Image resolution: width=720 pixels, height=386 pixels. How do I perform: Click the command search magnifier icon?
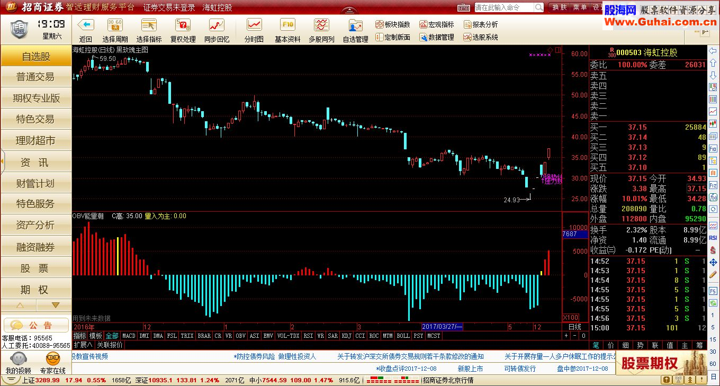pos(538,7)
